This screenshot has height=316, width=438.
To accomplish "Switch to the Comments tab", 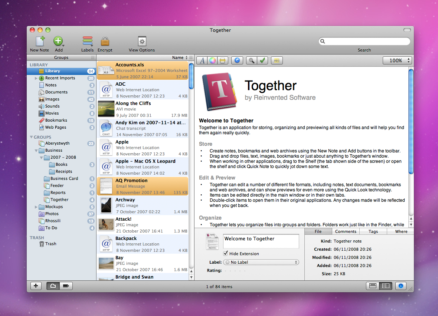I will (x=346, y=231).
